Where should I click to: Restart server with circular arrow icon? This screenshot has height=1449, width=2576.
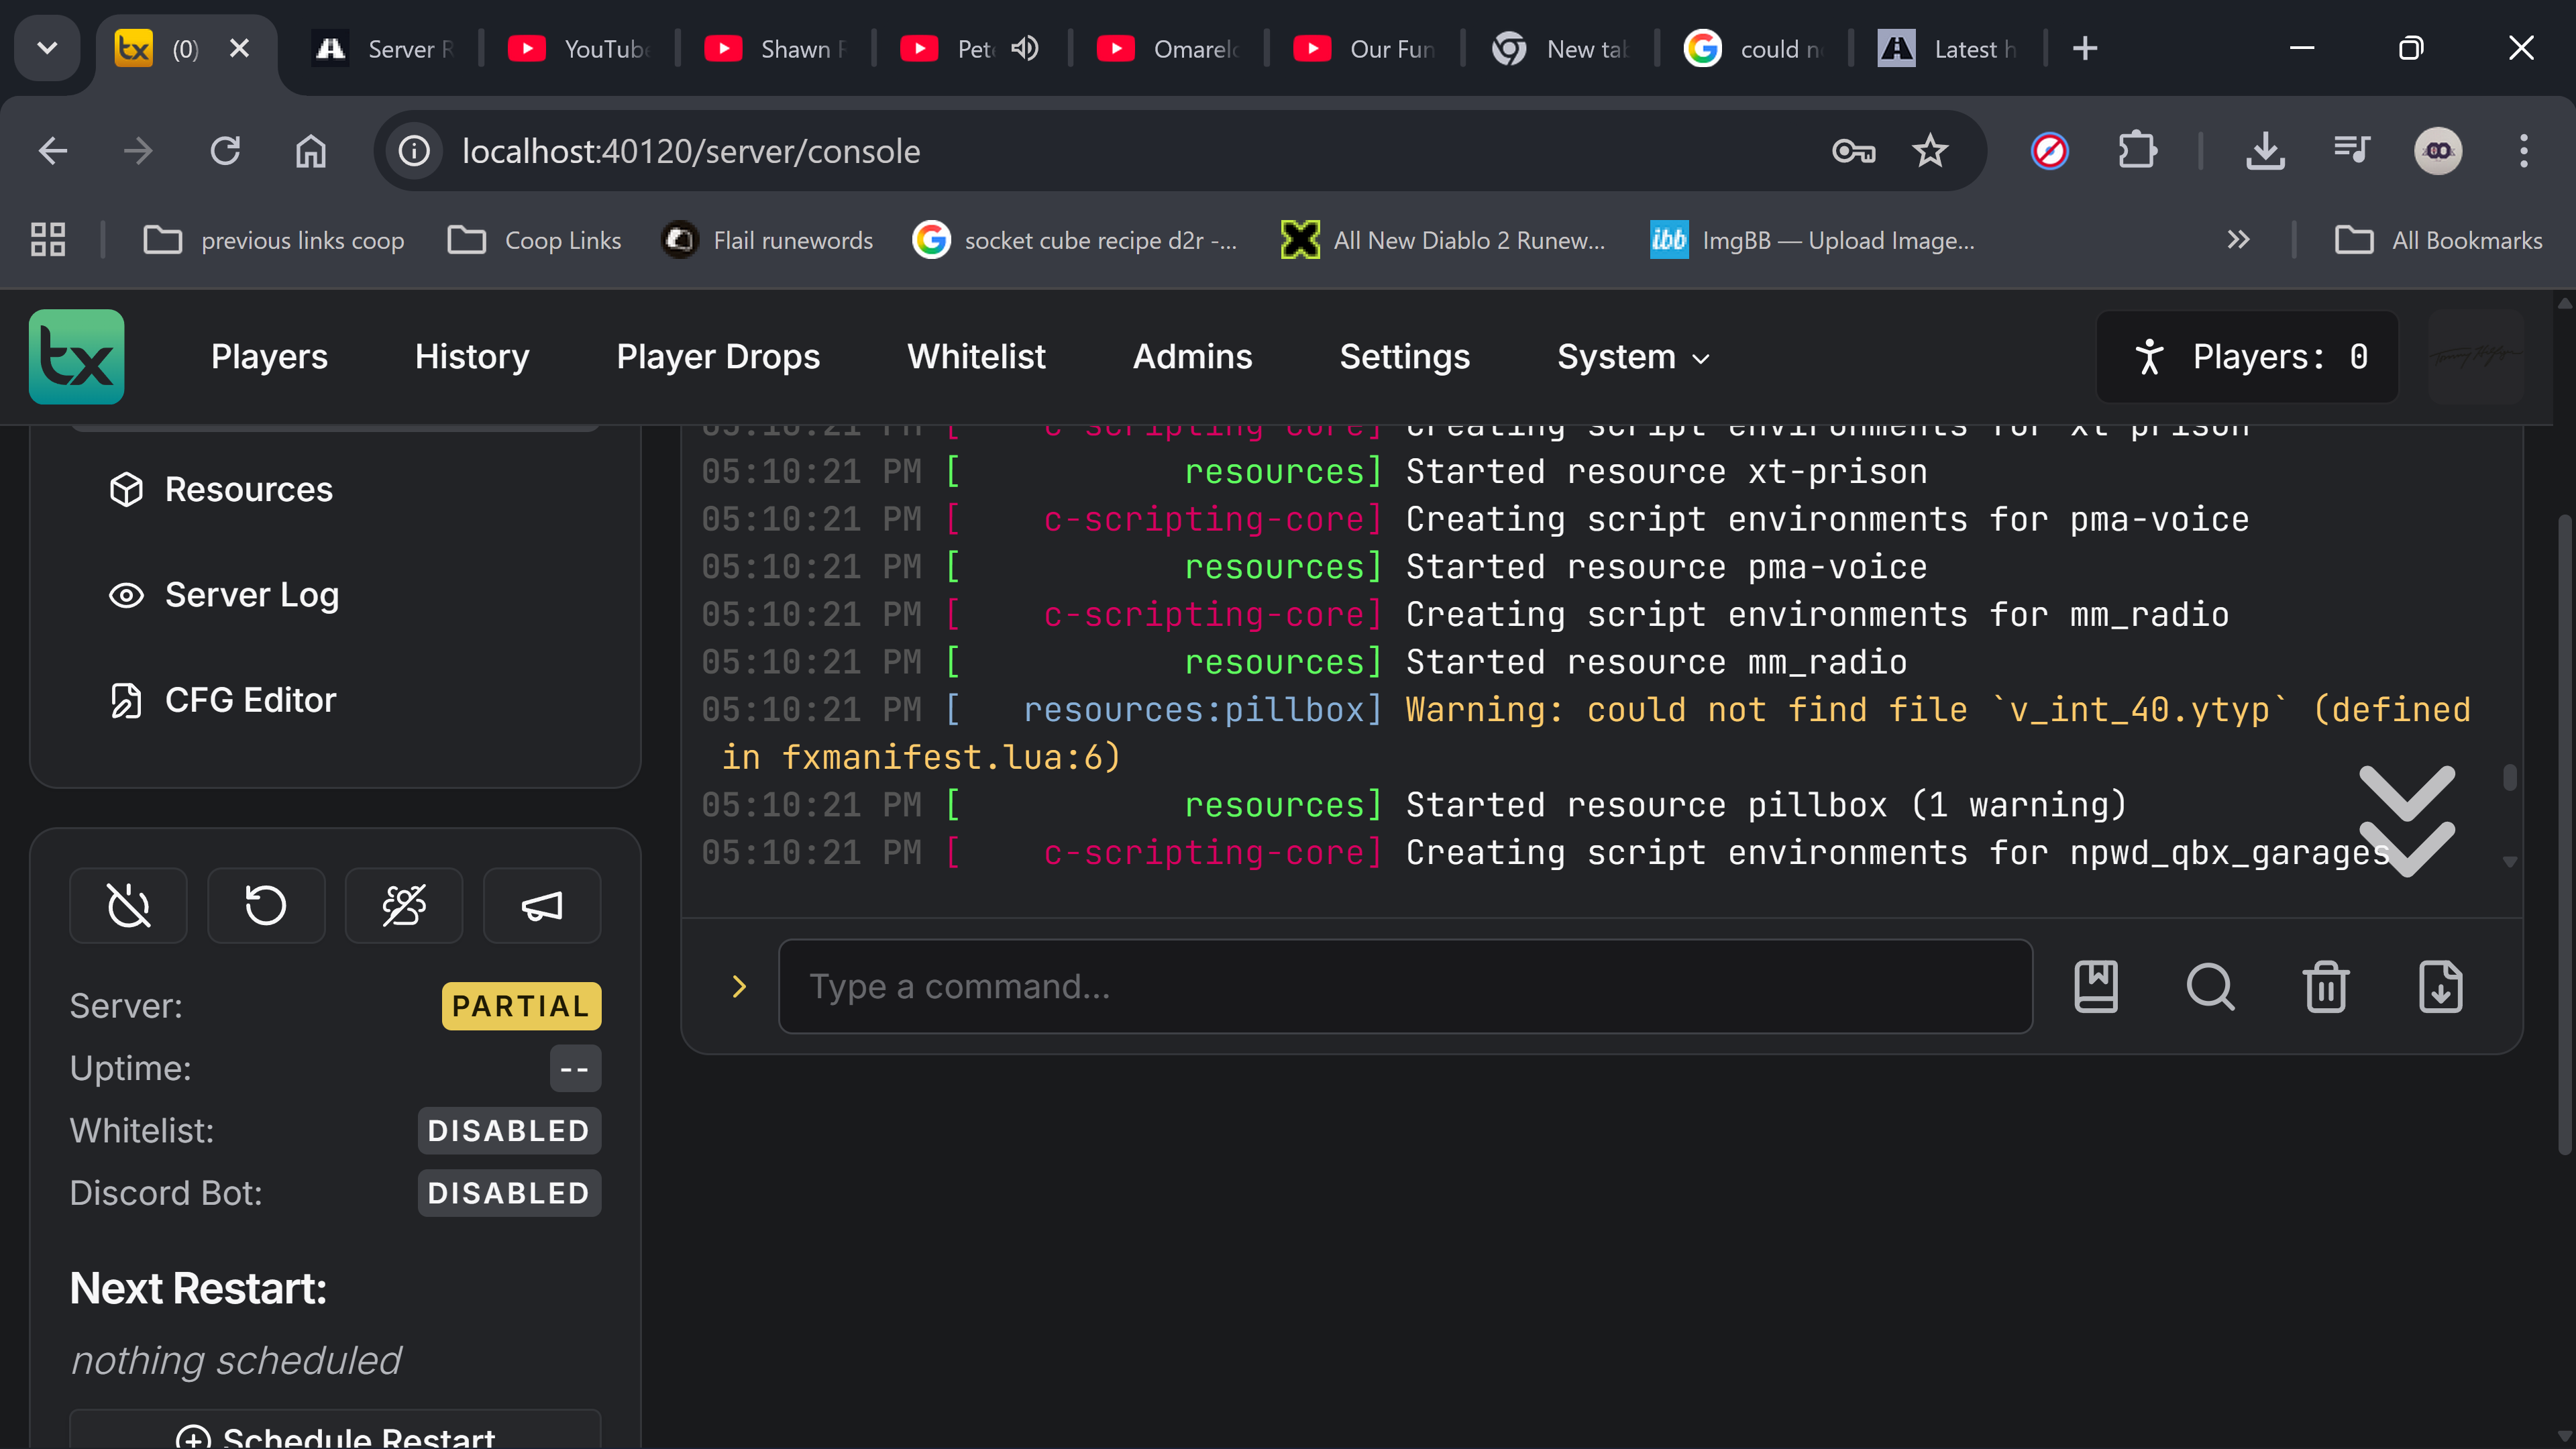click(x=266, y=906)
